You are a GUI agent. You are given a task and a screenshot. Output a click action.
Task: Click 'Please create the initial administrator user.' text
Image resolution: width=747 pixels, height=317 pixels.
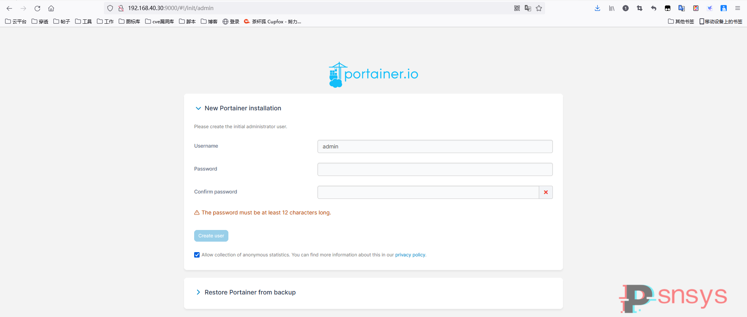coord(240,127)
